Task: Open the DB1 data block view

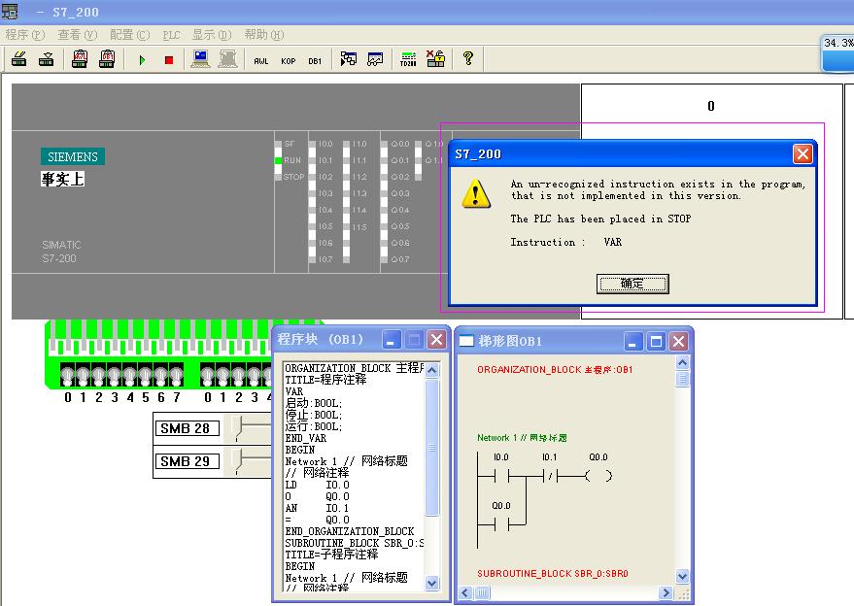Action: pos(315,60)
